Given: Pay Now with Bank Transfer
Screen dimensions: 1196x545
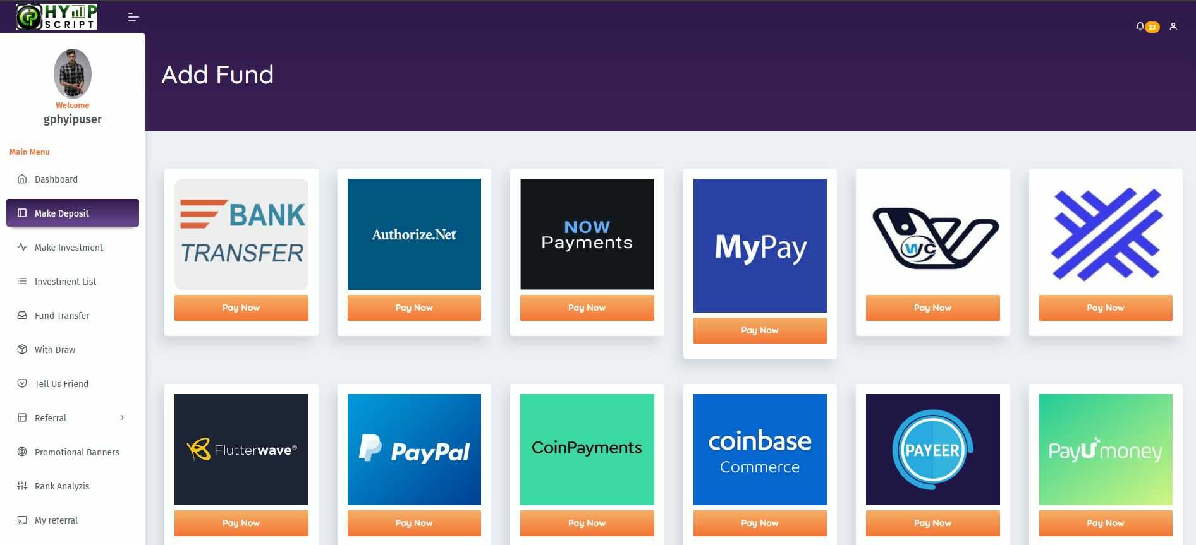Looking at the screenshot, I should [x=241, y=308].
